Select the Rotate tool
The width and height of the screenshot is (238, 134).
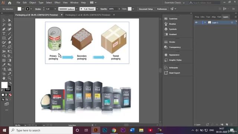point(4,47)
